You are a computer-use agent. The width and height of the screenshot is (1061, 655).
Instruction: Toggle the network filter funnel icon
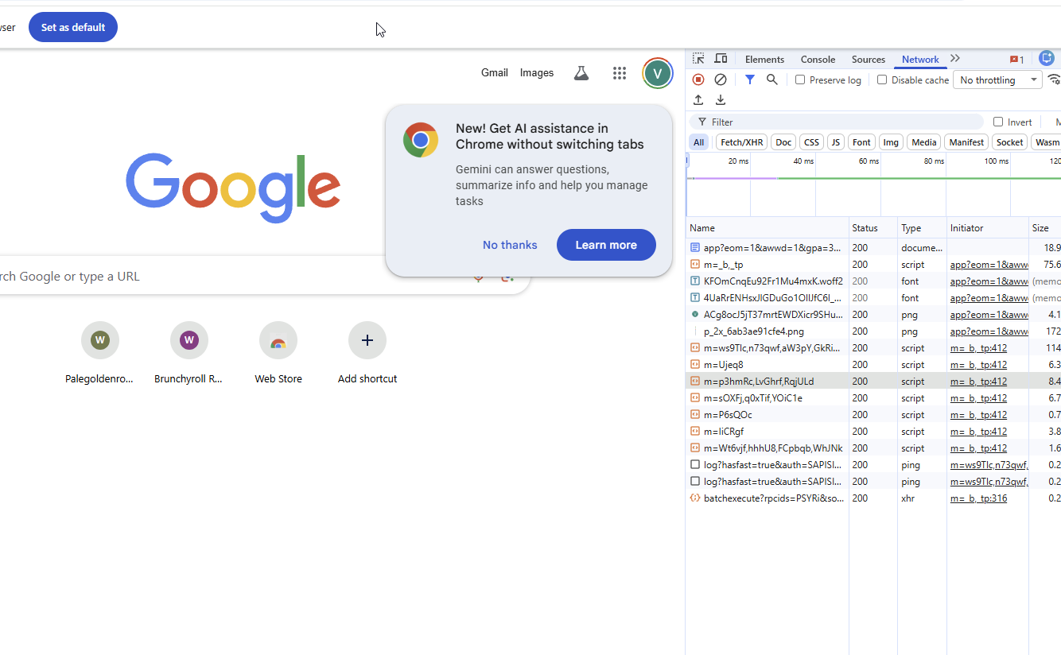pyautogui.click(x=749, y=79)
